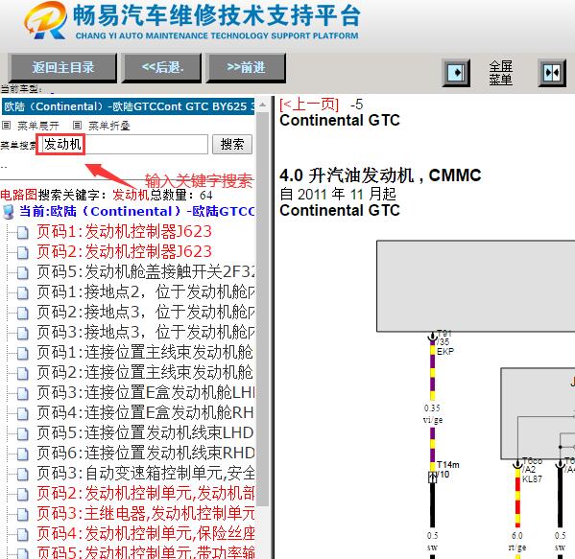Open 页码3:连接位置E盒发动机舱LH
575x559 pixels.
[x=146, y=393]
